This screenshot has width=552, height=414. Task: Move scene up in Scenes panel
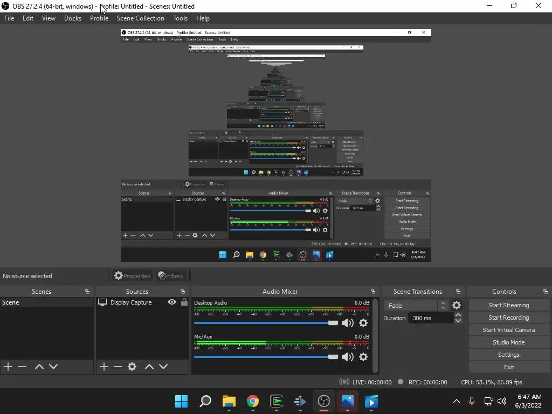[39, 367]
